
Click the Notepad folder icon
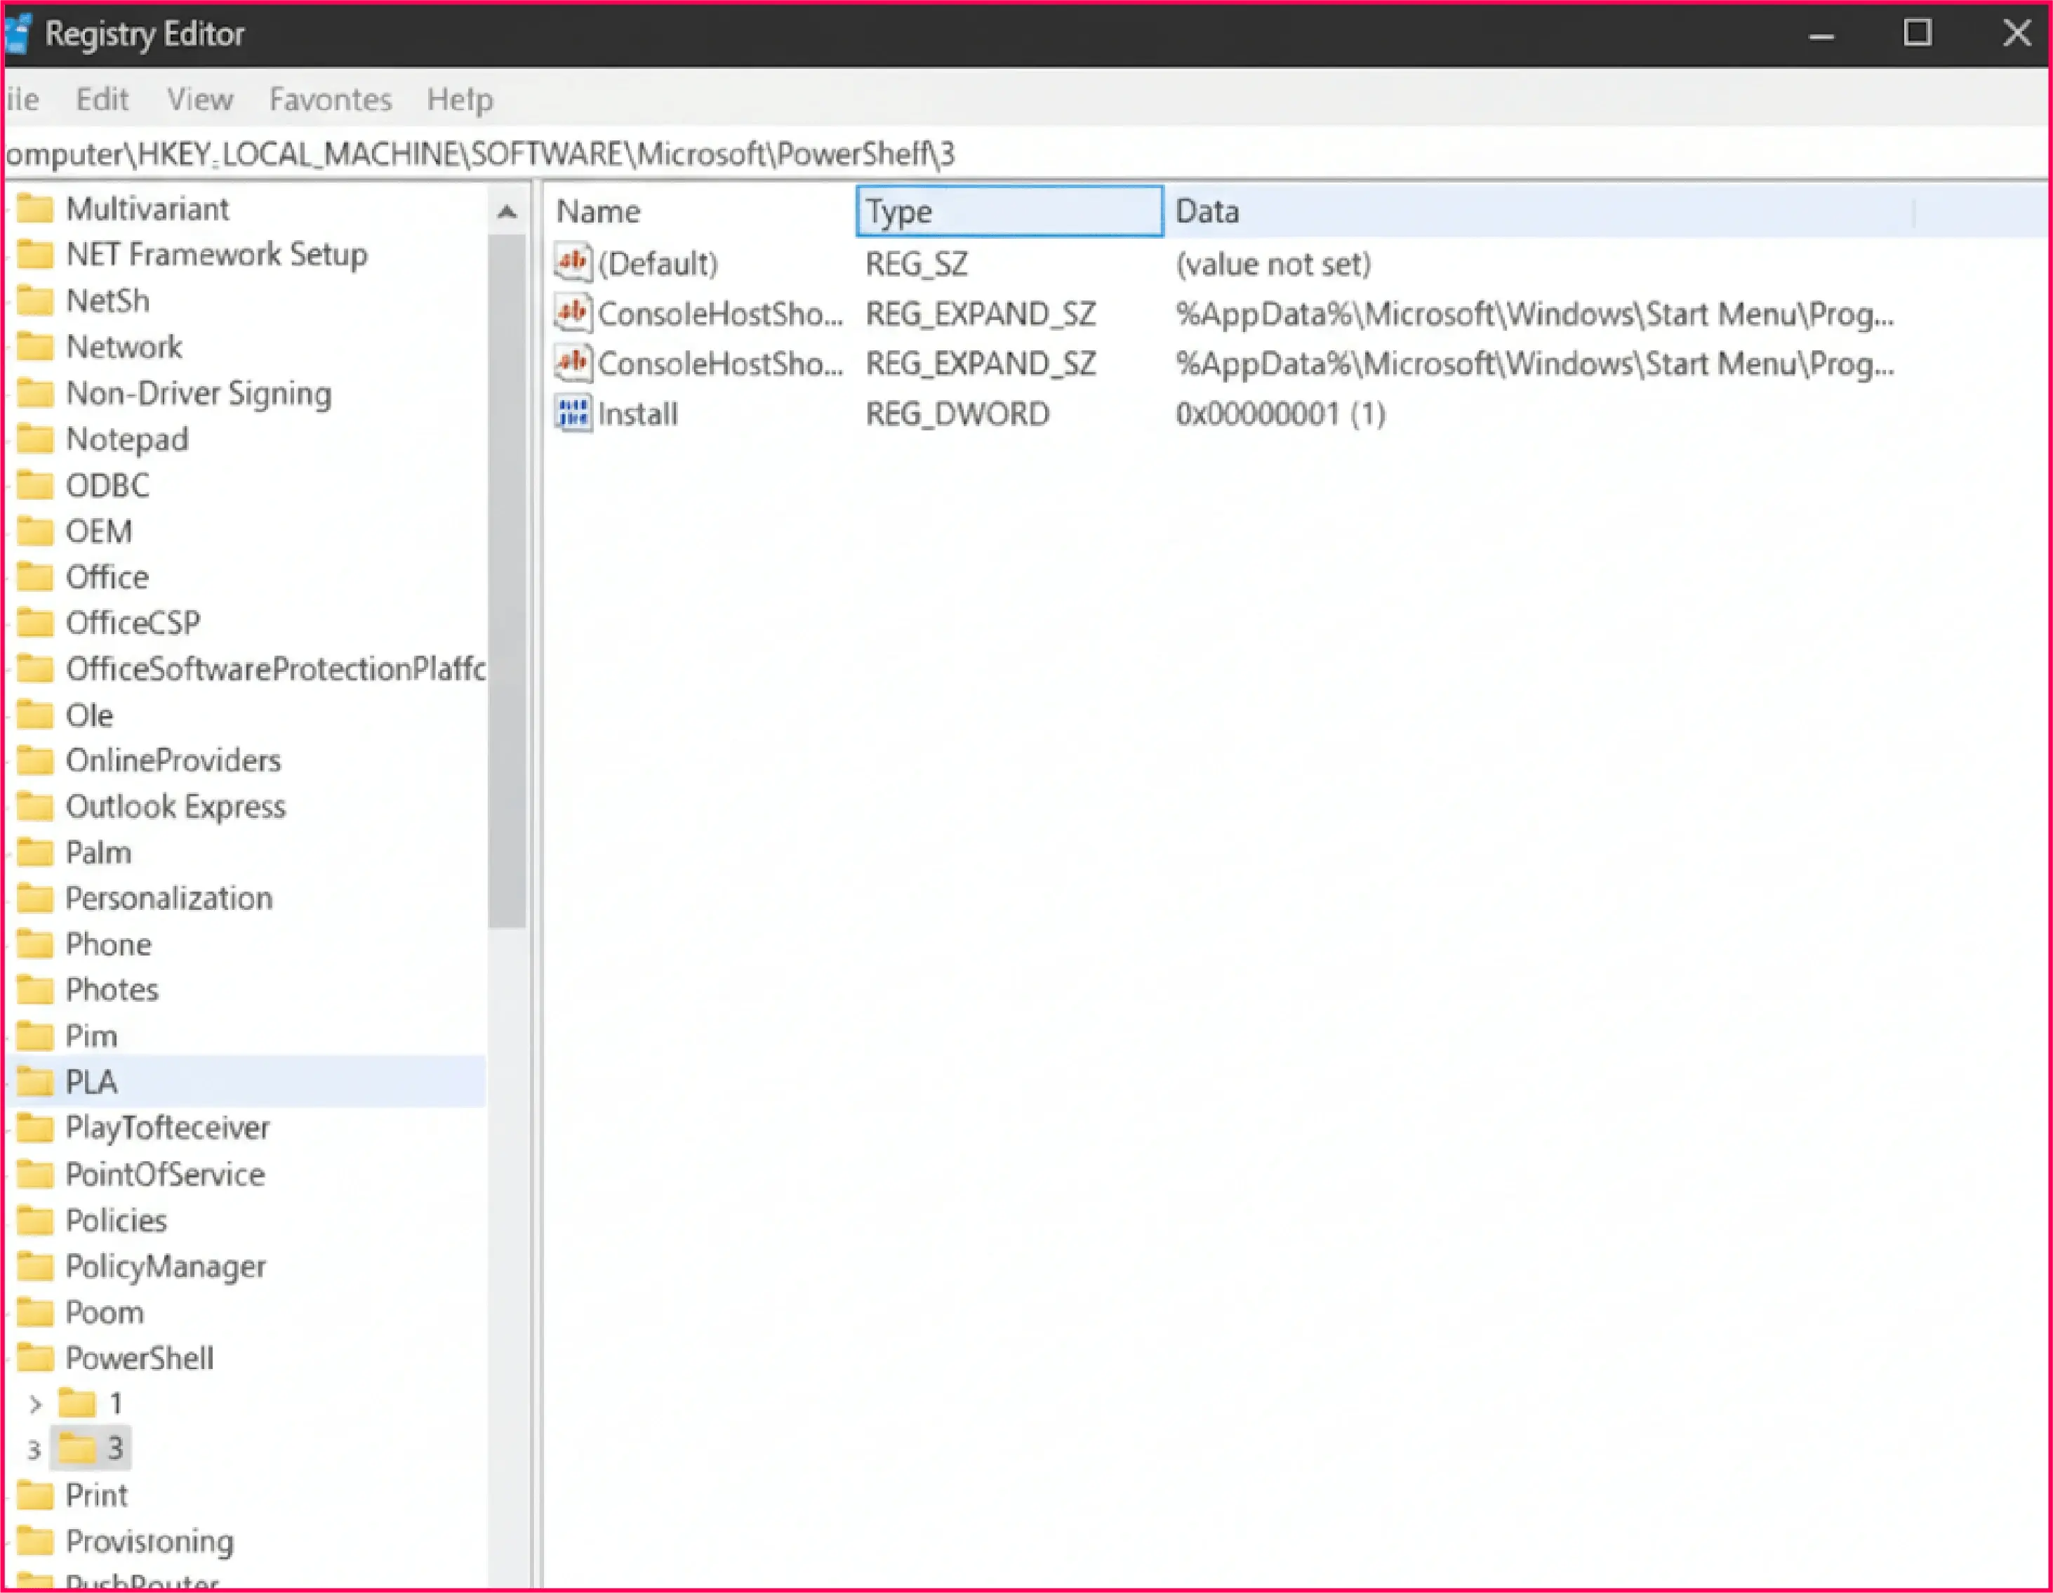[x=36, y=439]
